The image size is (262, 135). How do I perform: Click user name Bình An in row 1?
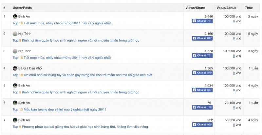24,16
